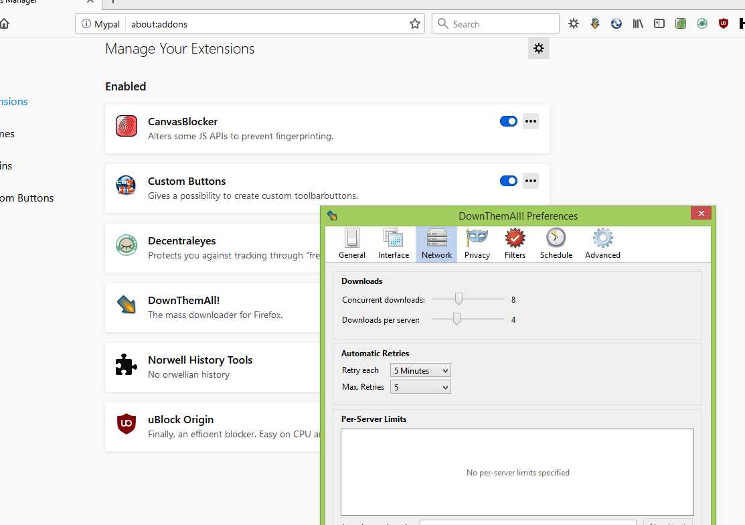This screenshot has width=745, height=525.
Task: Click the CanvasBlocker extension name
Action: pos(183,122)
